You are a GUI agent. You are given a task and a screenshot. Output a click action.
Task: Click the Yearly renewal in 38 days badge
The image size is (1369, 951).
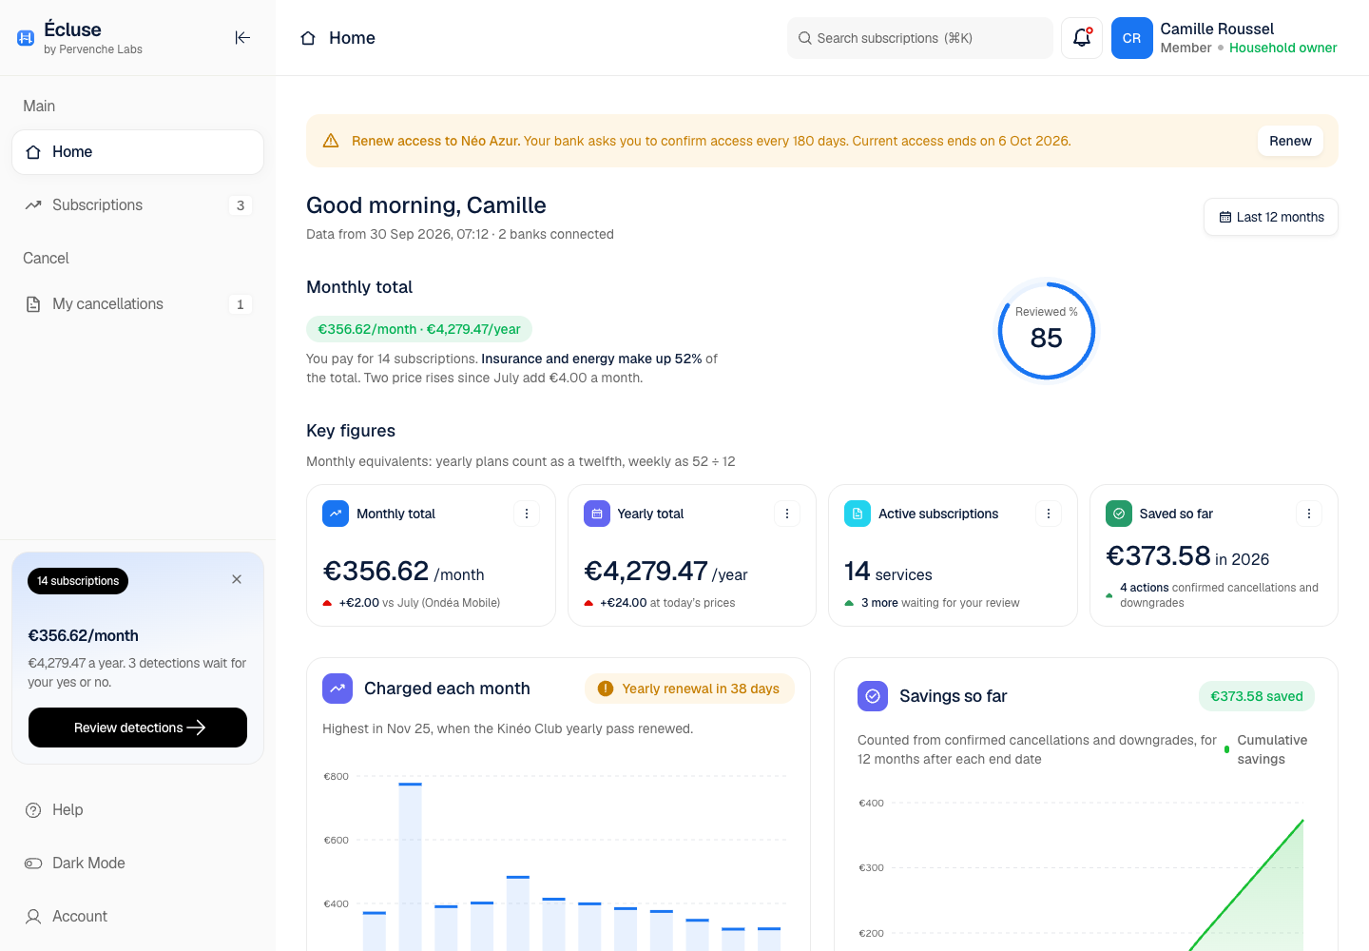point(689,689)
